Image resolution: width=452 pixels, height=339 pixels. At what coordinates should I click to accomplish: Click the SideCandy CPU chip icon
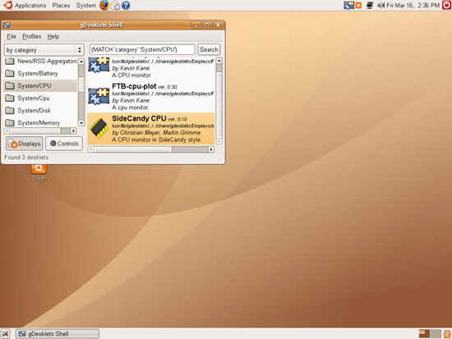99,128
